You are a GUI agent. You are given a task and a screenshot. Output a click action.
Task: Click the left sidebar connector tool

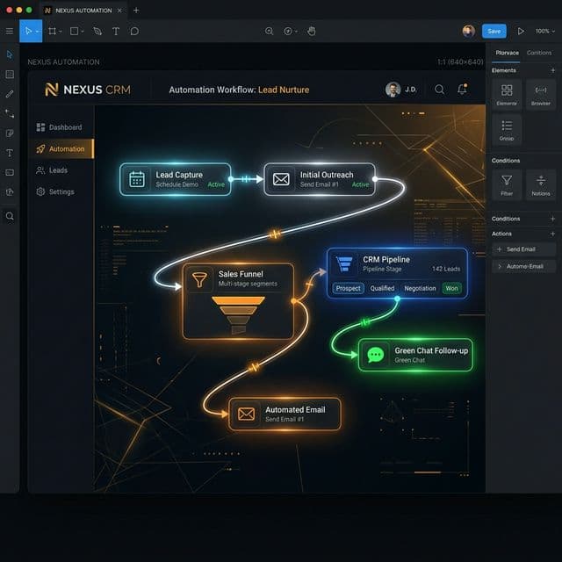10,113
